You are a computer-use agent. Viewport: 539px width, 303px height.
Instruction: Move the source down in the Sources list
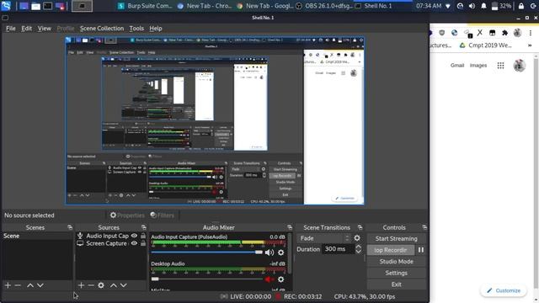tap(124, 285)
